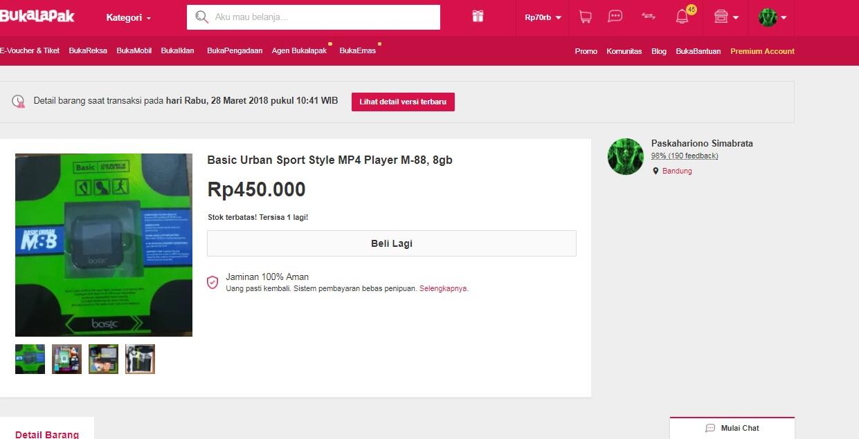Open the '98% (190 feedback)' link

[685, 156]
